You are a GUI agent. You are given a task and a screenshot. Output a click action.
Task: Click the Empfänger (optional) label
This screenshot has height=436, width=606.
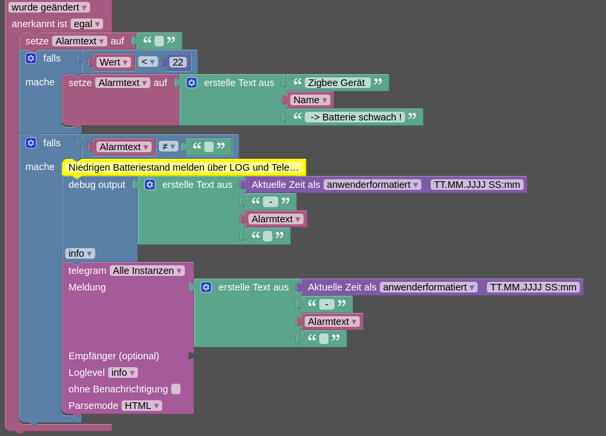tap(114, 356)
